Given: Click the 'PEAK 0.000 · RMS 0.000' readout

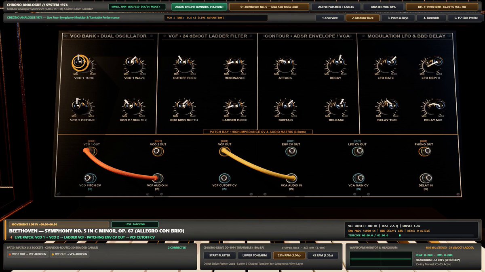Looking at the screenshot, I should coord(435,255).
